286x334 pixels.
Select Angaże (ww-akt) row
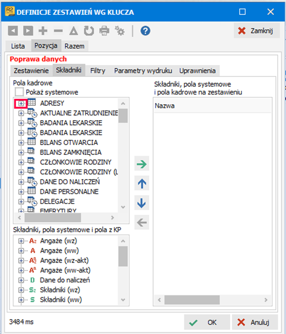pyautogui.click(x=66, y=270)
